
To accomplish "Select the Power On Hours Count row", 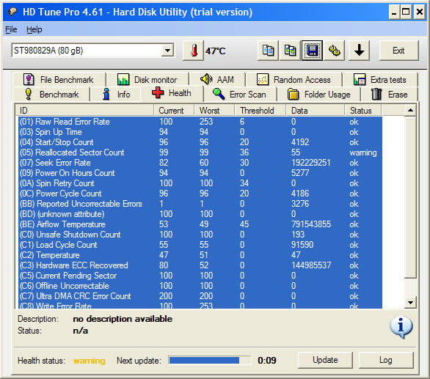I will (200, 173).
